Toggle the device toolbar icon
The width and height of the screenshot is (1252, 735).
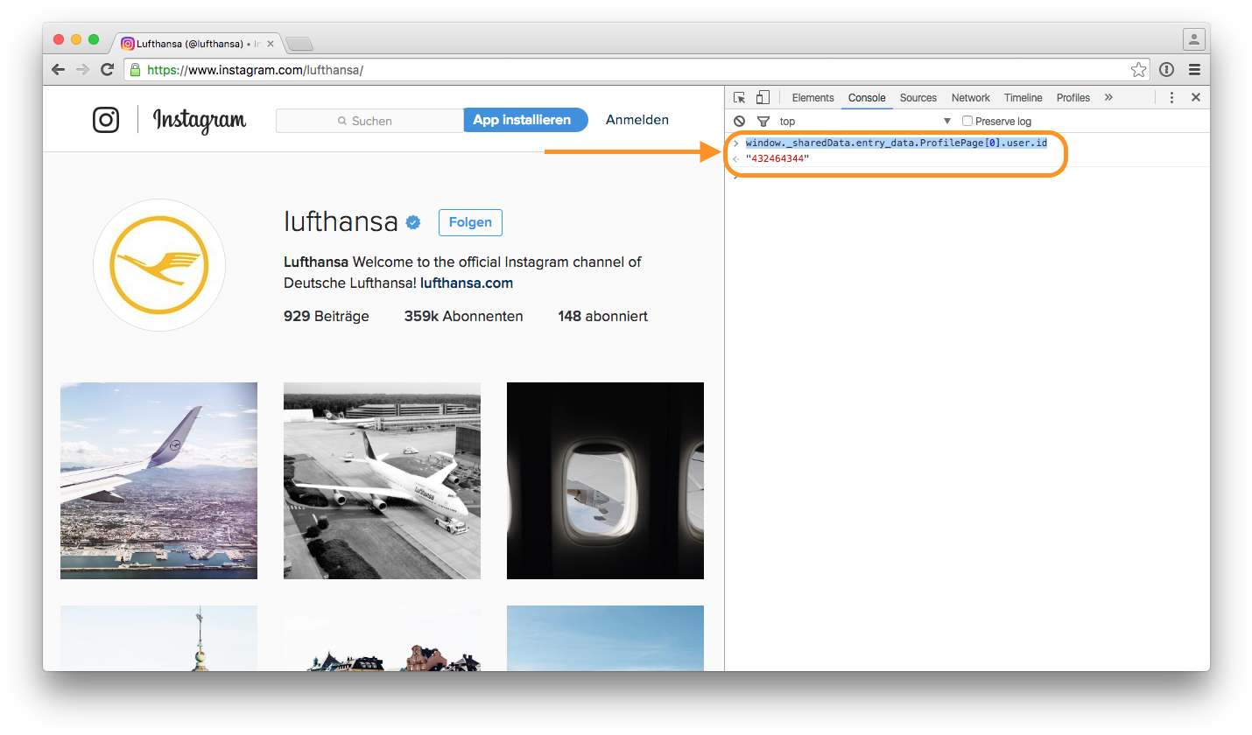762,97
